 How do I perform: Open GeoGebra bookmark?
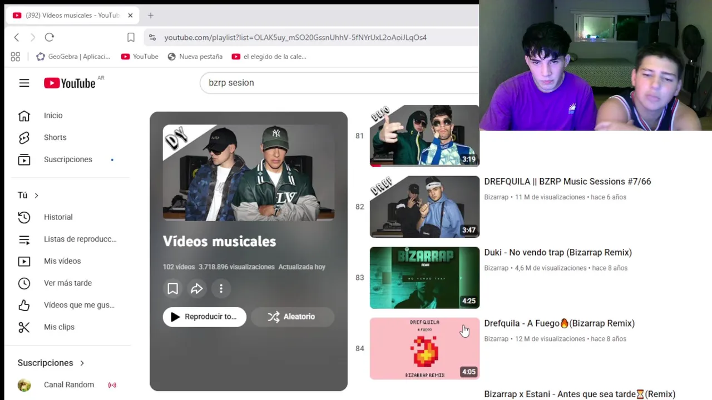click(x=73, y=57)
